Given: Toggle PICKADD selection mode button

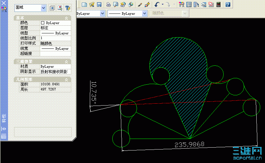Looking at the screenshot, I should click(x=52, y=8).
